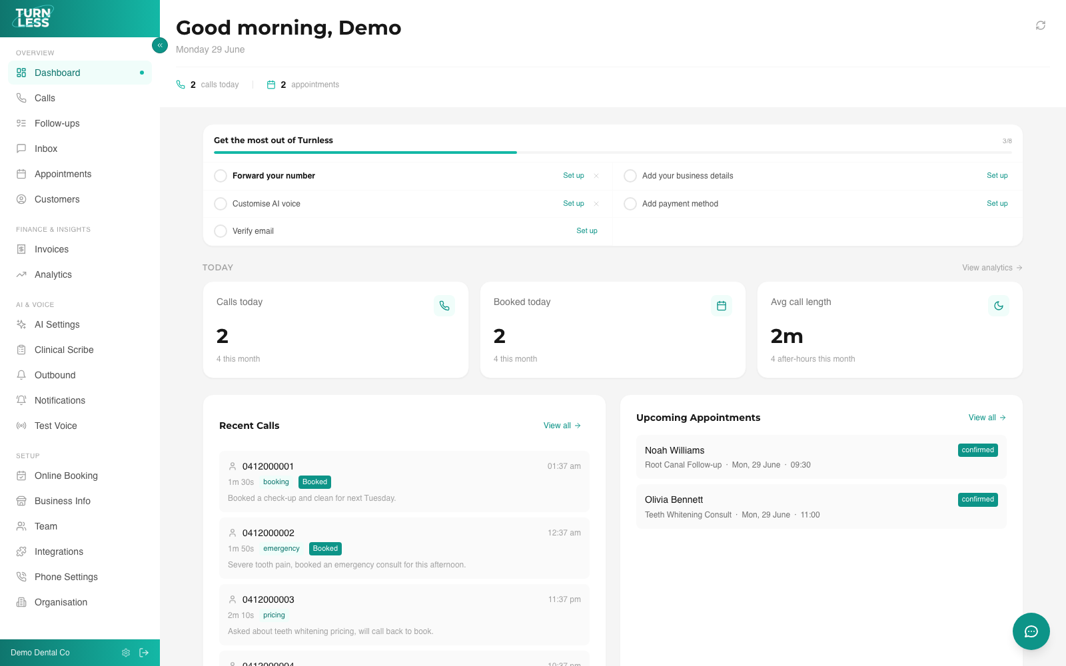The height and width of the screenshot is (666, 1066).
Task: Click the Notifications ringing bell icon
Action: tap(21, 400)
